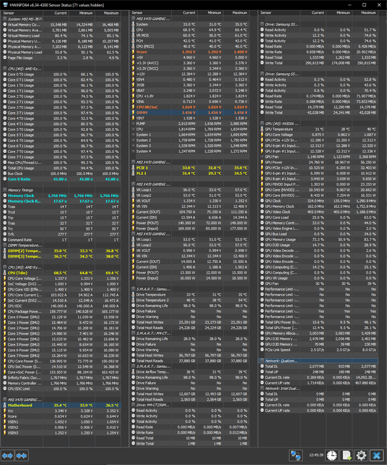Click the thermometer icon beside Motherboard
Screen dimensions: 387x465
[x=5, y=405]
